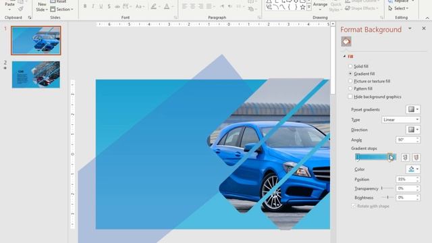Viewport: 432px width, 243px height.
Task: Expand the shapes gallery More arrow
Action: (309, 7)
